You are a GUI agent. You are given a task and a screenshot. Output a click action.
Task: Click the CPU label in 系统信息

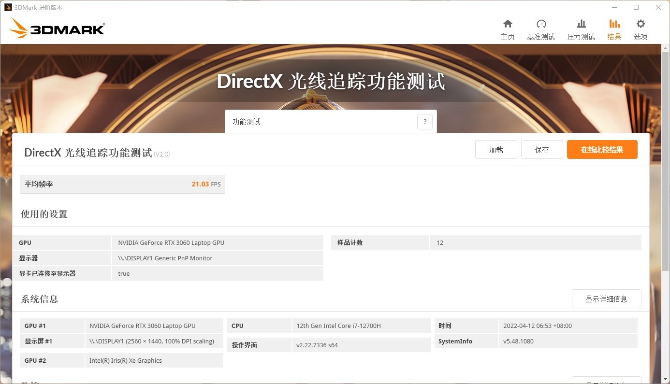click(x=237, y=326)
